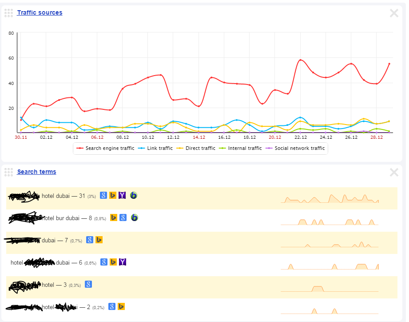409x322 pixels.
Task: Click green b icon in hotel bur dubai row
Action: pos(134,217)
